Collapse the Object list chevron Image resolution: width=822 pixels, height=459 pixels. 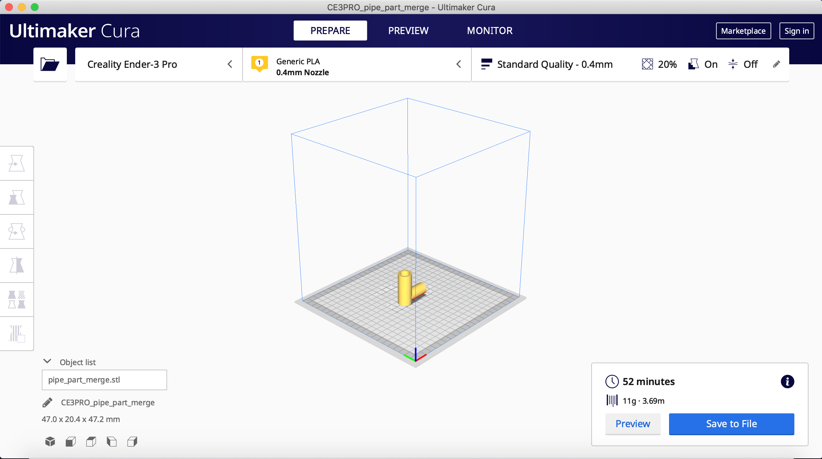point(47,361)
